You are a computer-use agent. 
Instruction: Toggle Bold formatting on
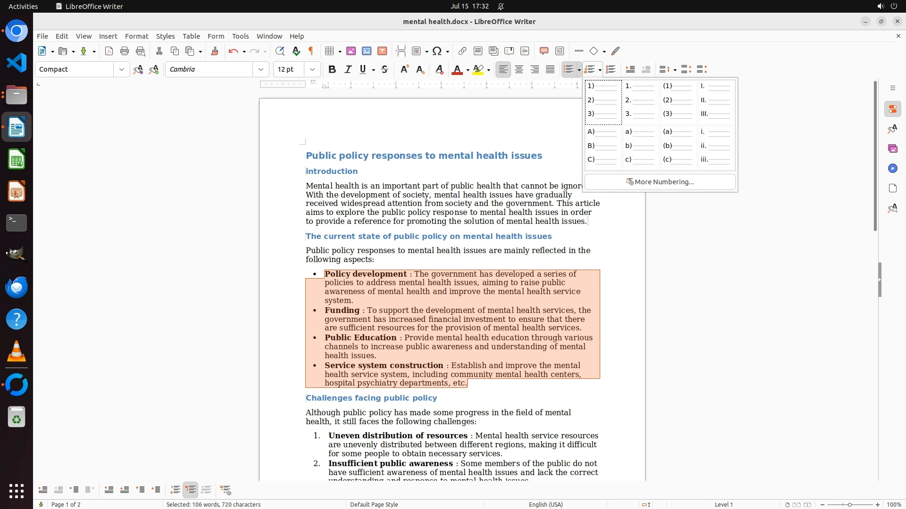pyautogui.click(x=332, y=69)
